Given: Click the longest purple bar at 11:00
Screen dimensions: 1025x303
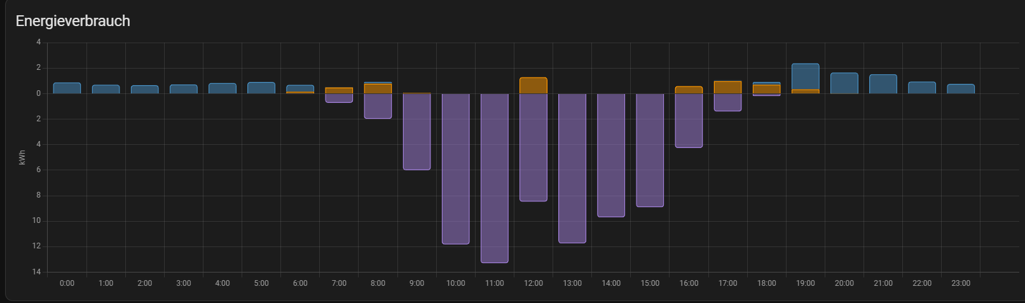Looking at the screenshot, I should point(495,178).
